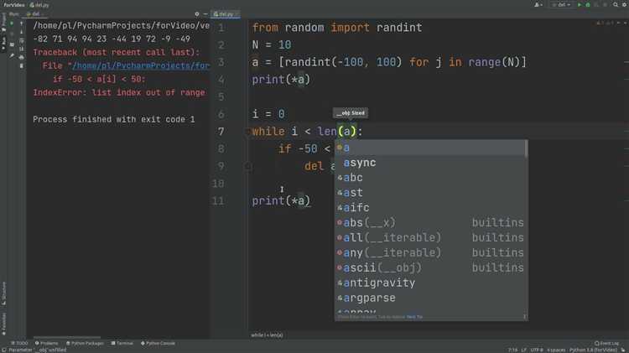Open the Event Log
This screenshot has height=353, width=629.
(606, 344)
